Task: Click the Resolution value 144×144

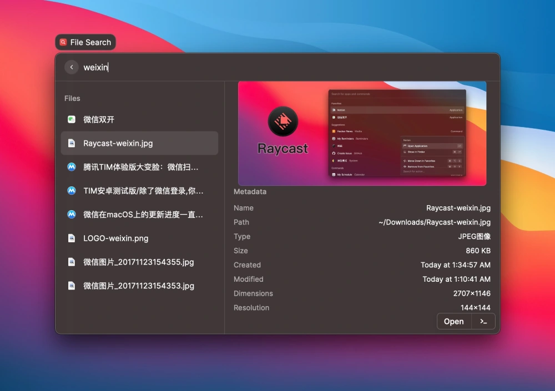Action: pos(476,308)
